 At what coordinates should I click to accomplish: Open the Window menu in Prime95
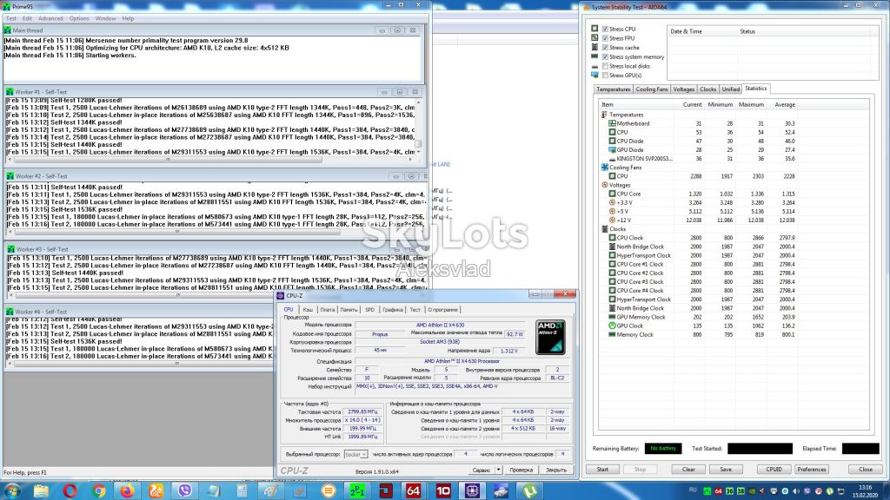click(105, 18)
